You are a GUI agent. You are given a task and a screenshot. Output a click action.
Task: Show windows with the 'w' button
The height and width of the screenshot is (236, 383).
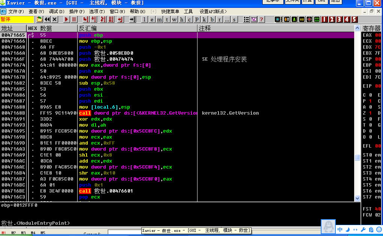point(174,19)
